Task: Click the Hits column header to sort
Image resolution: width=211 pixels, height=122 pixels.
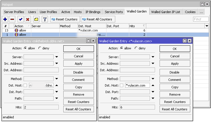Action: point(137,26)
